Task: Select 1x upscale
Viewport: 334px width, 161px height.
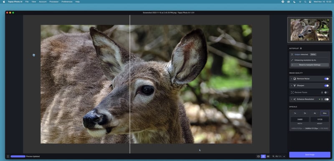Action: (x=295, y=113)
